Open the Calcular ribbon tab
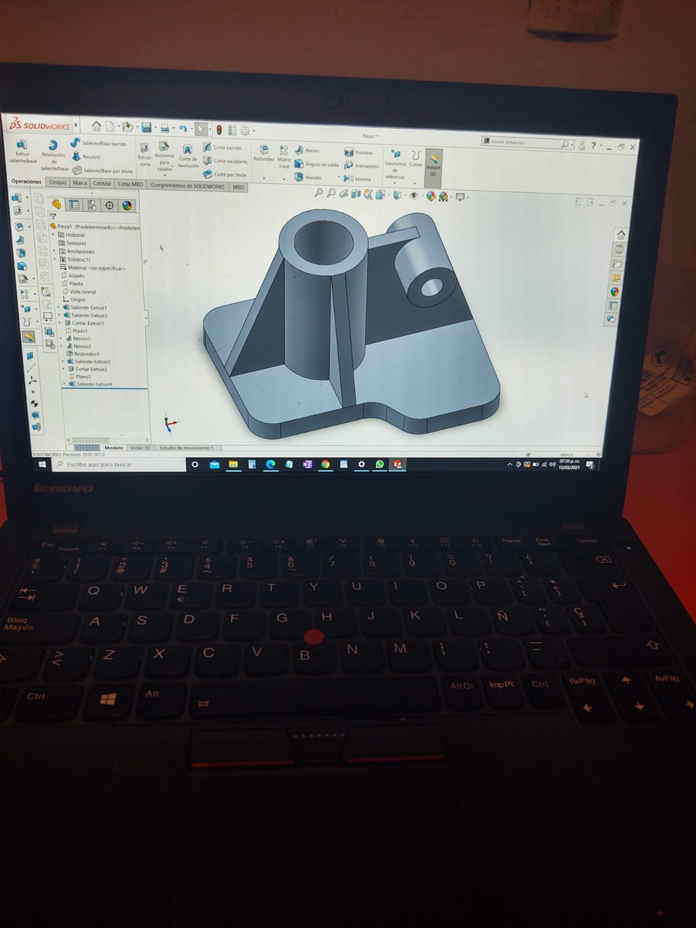Viewport: 696px width, 928px height. (102, 183)
